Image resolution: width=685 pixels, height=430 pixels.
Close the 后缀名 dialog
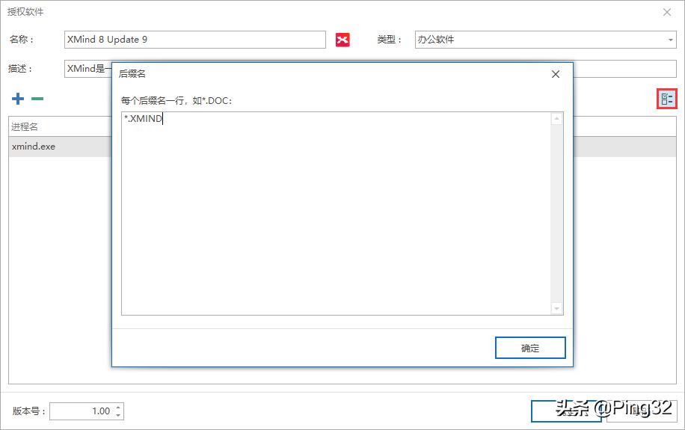click(556, 74)
